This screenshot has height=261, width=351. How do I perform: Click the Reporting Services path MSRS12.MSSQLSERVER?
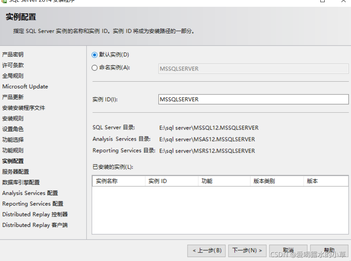[207, 151]
